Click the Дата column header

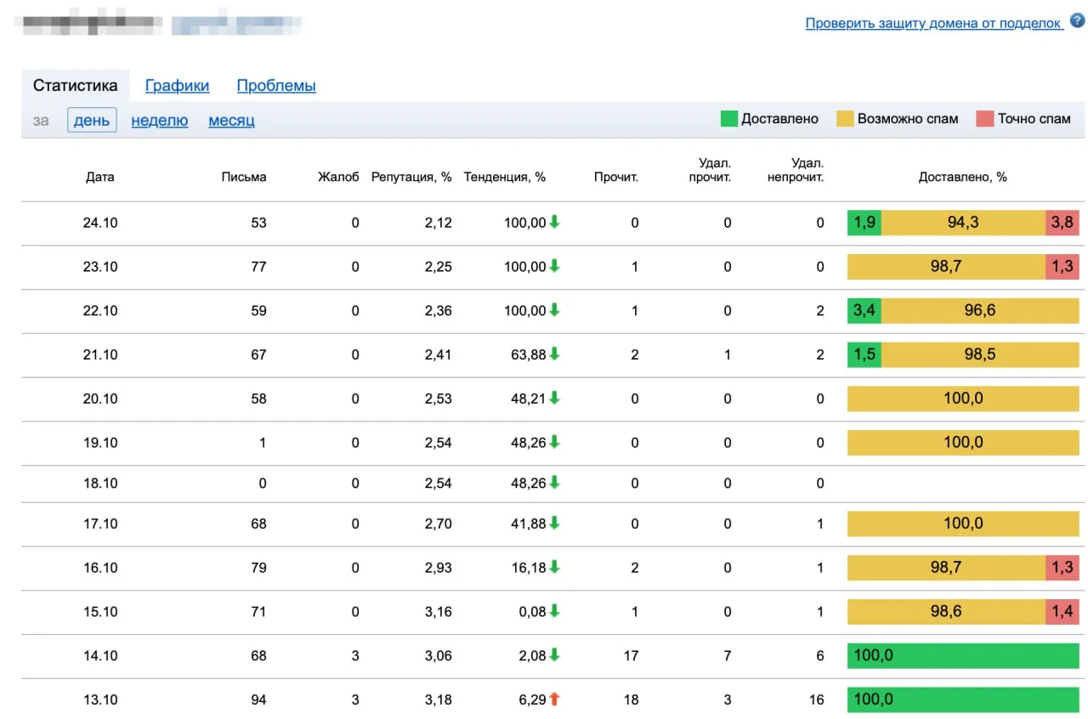[x=99, y=177]
